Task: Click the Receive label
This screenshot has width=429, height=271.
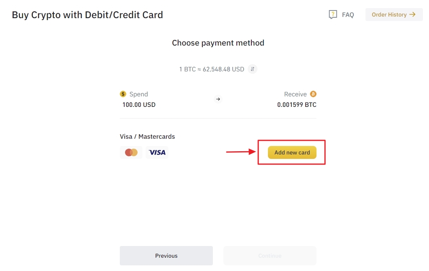Action: [x=295, y=94]
